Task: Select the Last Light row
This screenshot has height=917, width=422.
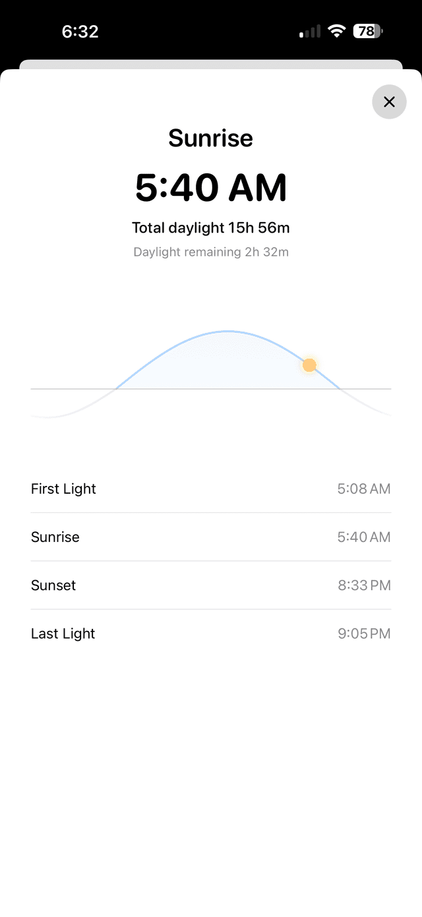Action: [x=211, y=633]
